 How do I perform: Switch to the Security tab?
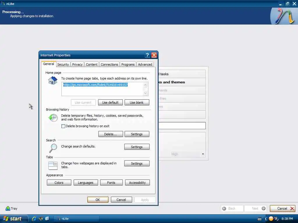click(63, 64)
